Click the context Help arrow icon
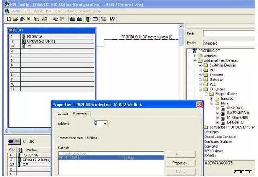This screenshot has height=177, width=258. tap(112, 19)
